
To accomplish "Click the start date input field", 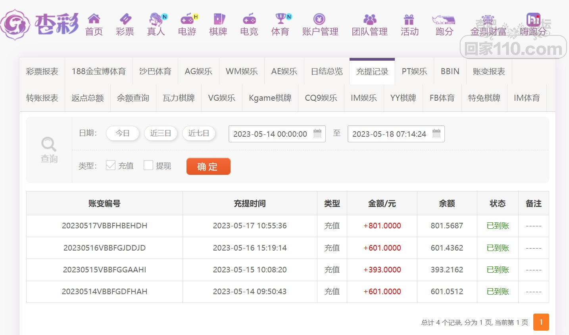I will pyautogui.click(x=270, y=134).
